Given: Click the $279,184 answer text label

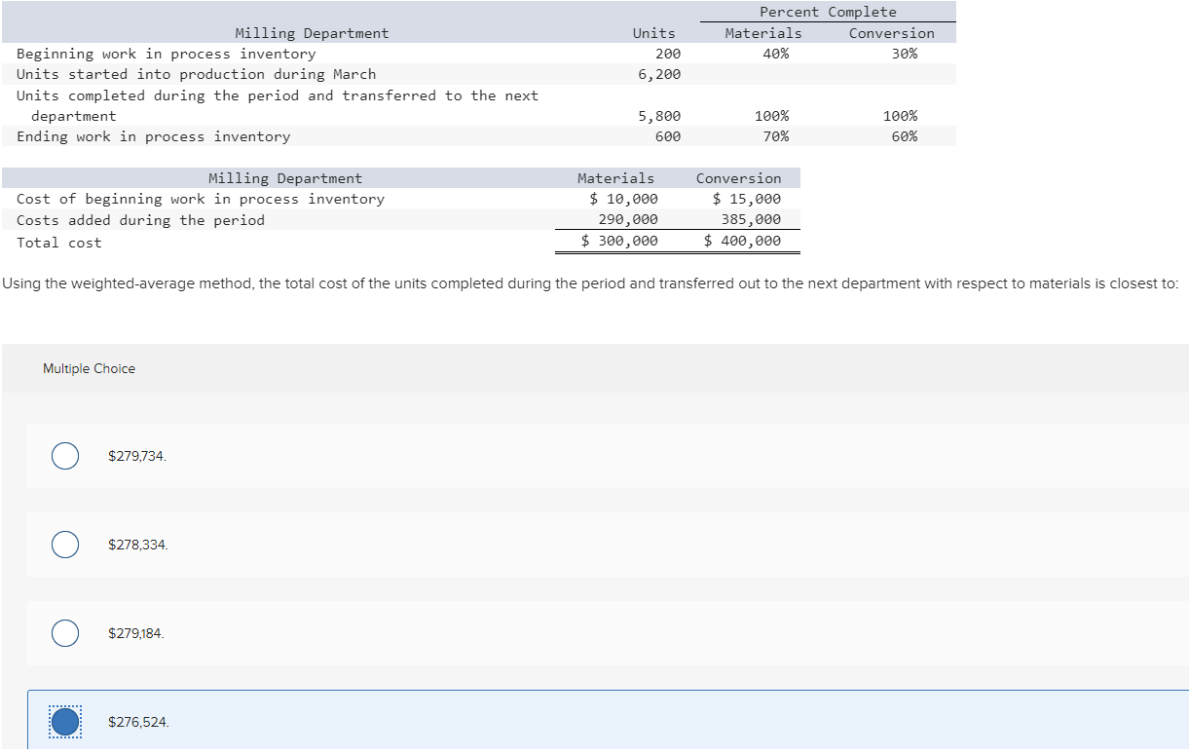Looking at the screenshot, I should (135, 632).
